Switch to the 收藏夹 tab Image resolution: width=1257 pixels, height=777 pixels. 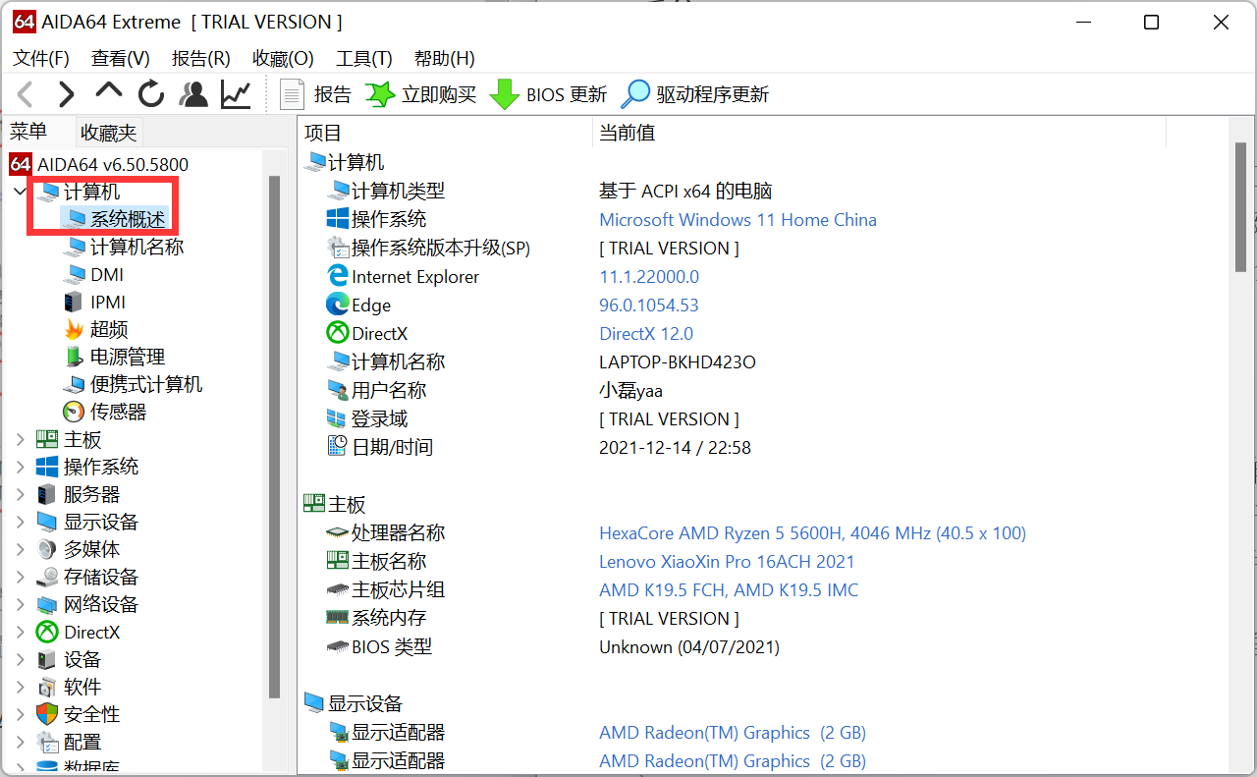(109, 133)
